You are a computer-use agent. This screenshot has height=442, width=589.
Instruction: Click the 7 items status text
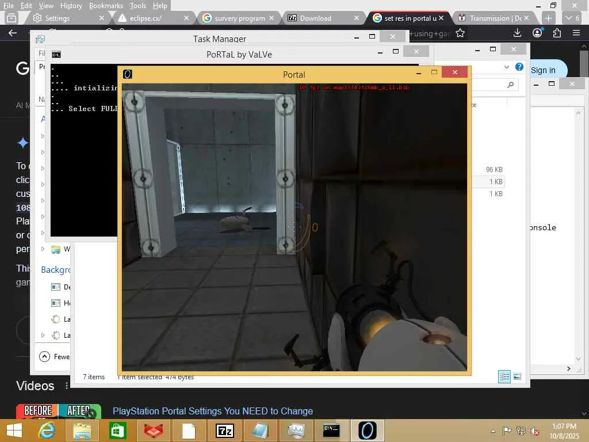[x=94, y=376]
